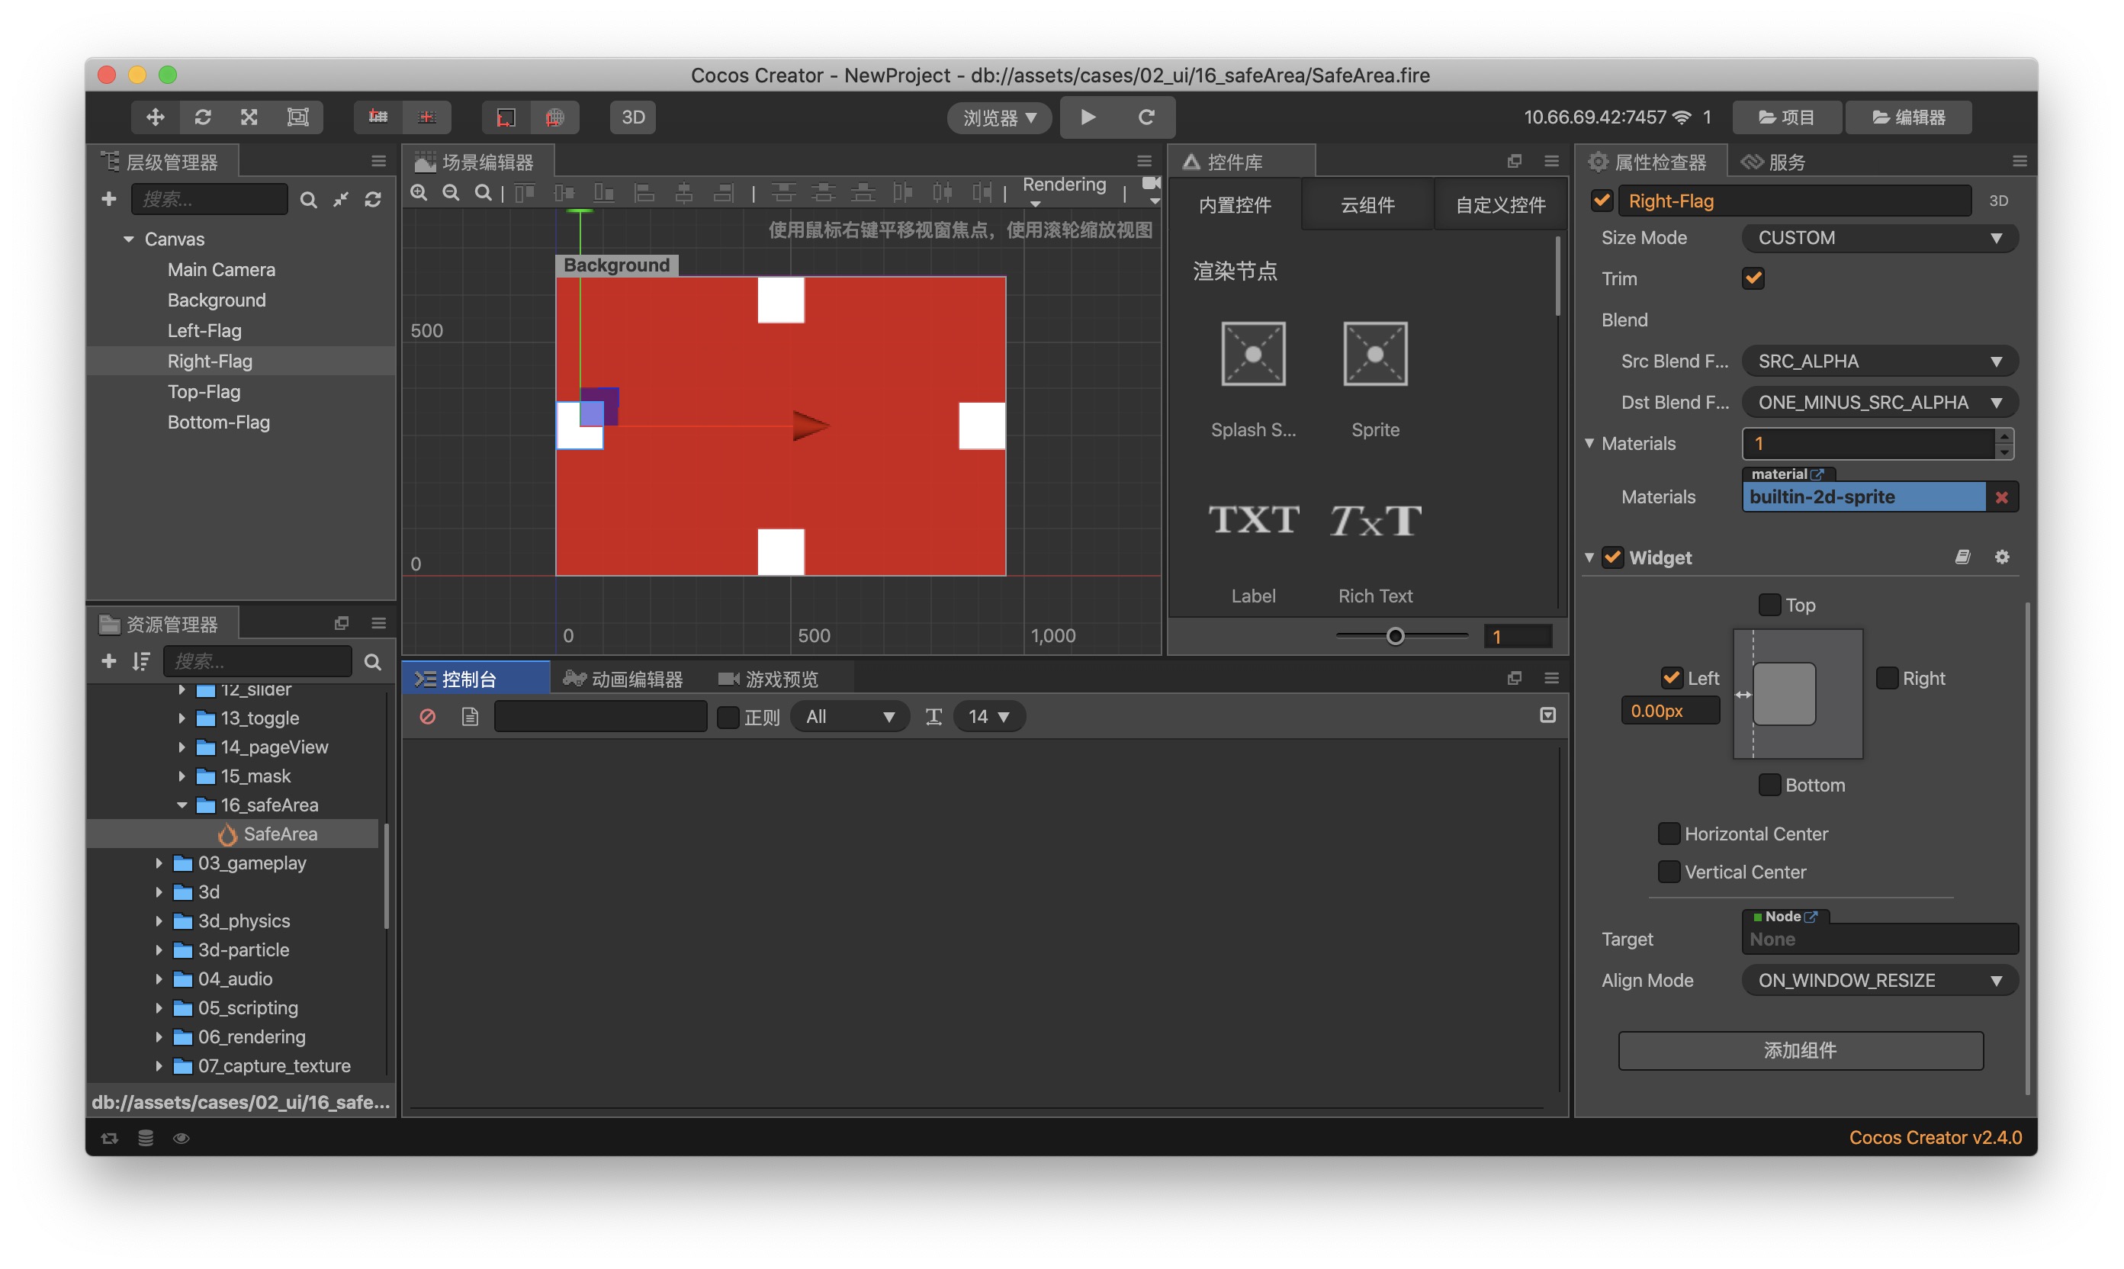
Task: Clear the console log icon
Action: click(428, 717)
